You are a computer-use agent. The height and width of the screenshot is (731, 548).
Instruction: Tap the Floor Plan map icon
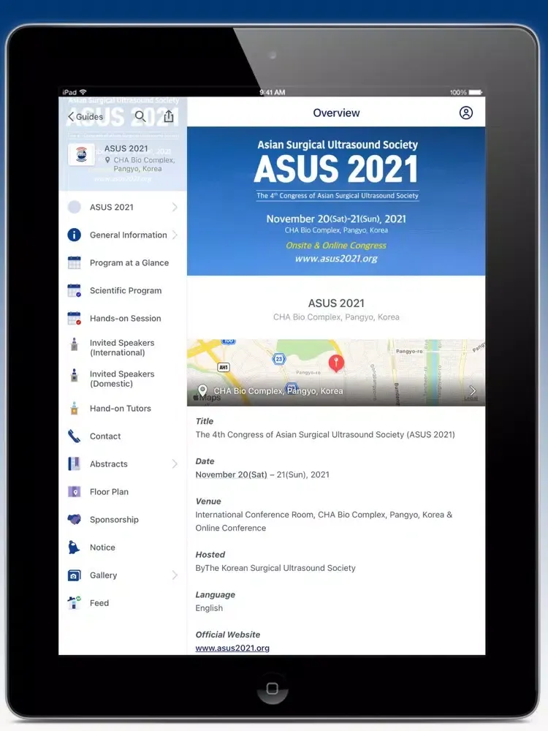pyautogui.click(x=75, y=492)
